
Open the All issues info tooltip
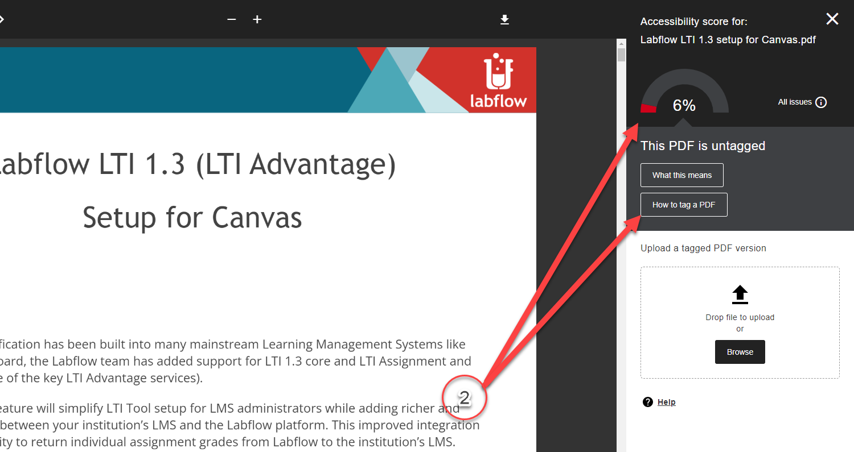click(x=820, y=102)
